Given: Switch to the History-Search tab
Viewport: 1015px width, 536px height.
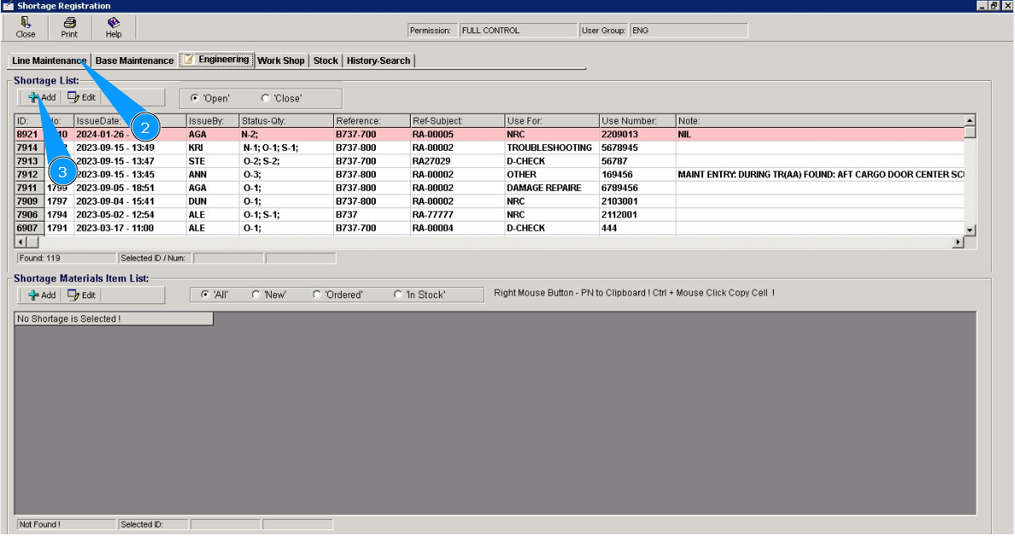Looking at the screenshot, I should coord(378,61).
